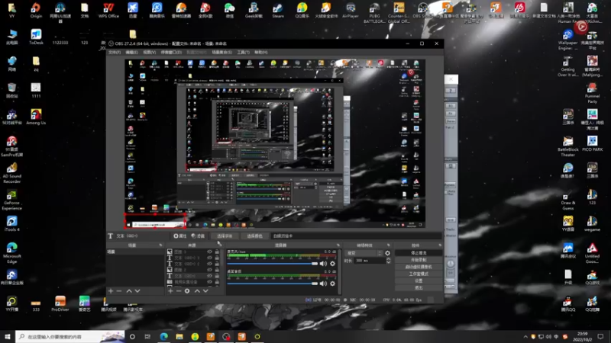The width and height of the screenshot is (611, 343).
Task: Select the ToDesk desktop icon
Action: pos(36,37)
